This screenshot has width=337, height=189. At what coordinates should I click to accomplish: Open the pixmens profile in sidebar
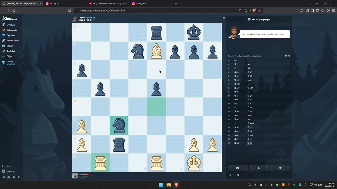[8, 171]
